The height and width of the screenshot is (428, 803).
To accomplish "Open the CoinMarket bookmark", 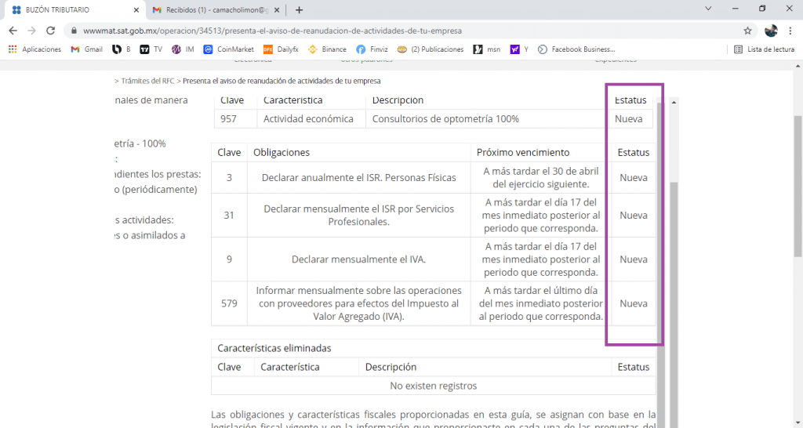I will [228, 49].
